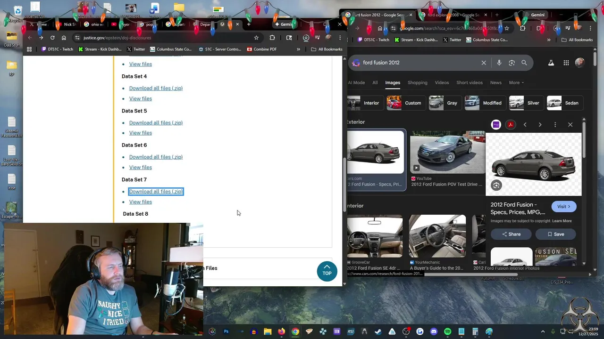Filter images by Modified chip

[485, 103]
